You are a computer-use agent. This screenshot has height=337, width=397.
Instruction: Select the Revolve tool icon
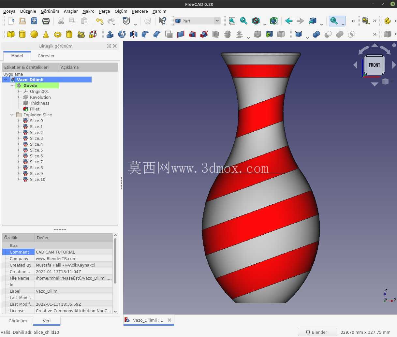(x=122, y=34)
